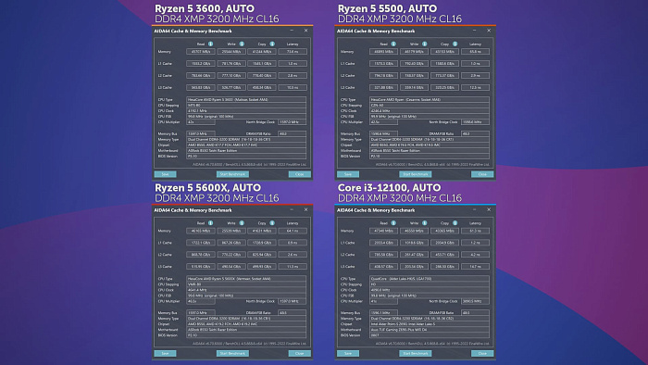This screenshot has height=365, width=648.
Task: Save results in the Ryzen 5 3600 window
Action: (166, 174)
